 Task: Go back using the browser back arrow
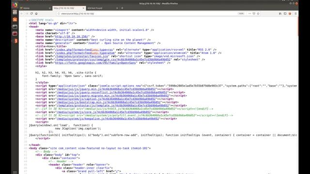click(22, 14)
